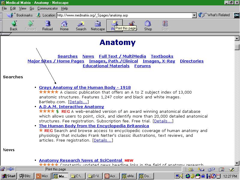Print this page using the Print button
Image resolution: width=240 pixels, height=180 pixels.
115,26
